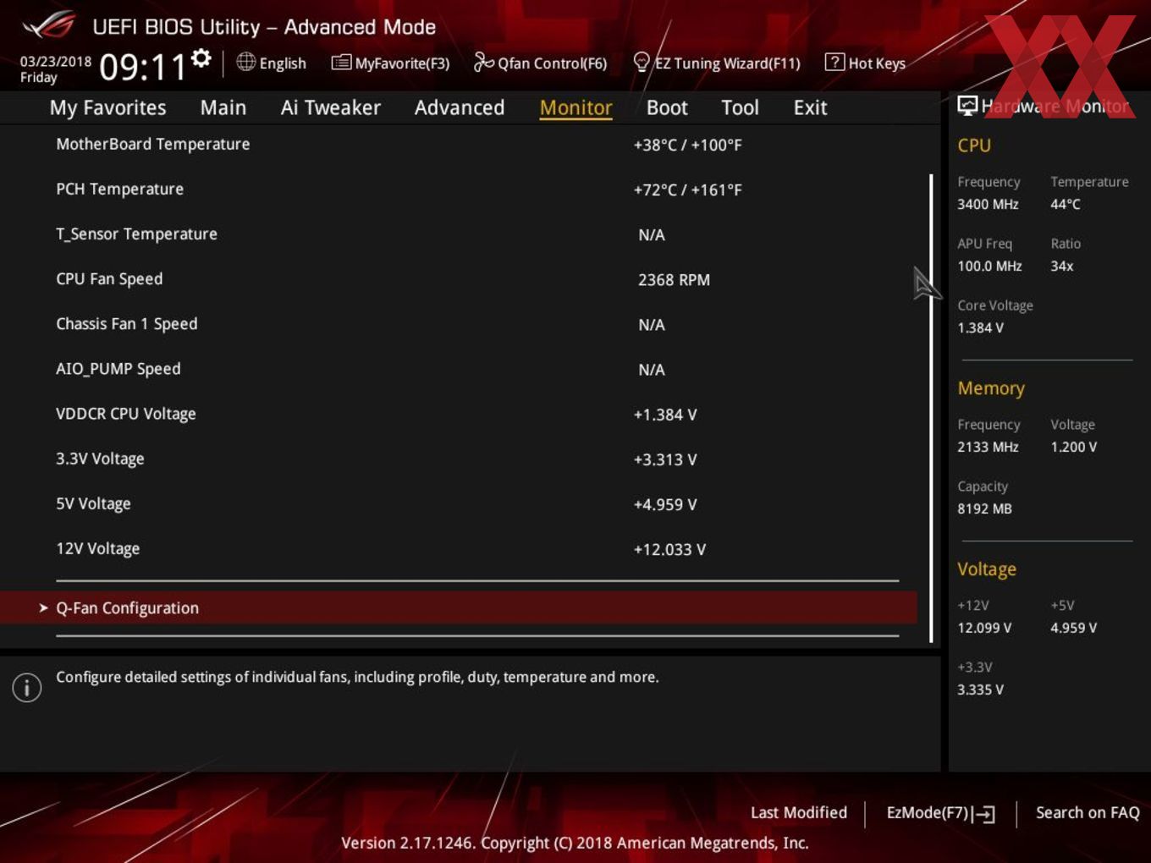
Task: Open the Exit tab
Action: [810, 107]
